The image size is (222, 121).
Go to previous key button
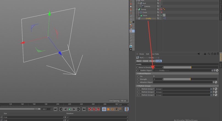point(61,109)
